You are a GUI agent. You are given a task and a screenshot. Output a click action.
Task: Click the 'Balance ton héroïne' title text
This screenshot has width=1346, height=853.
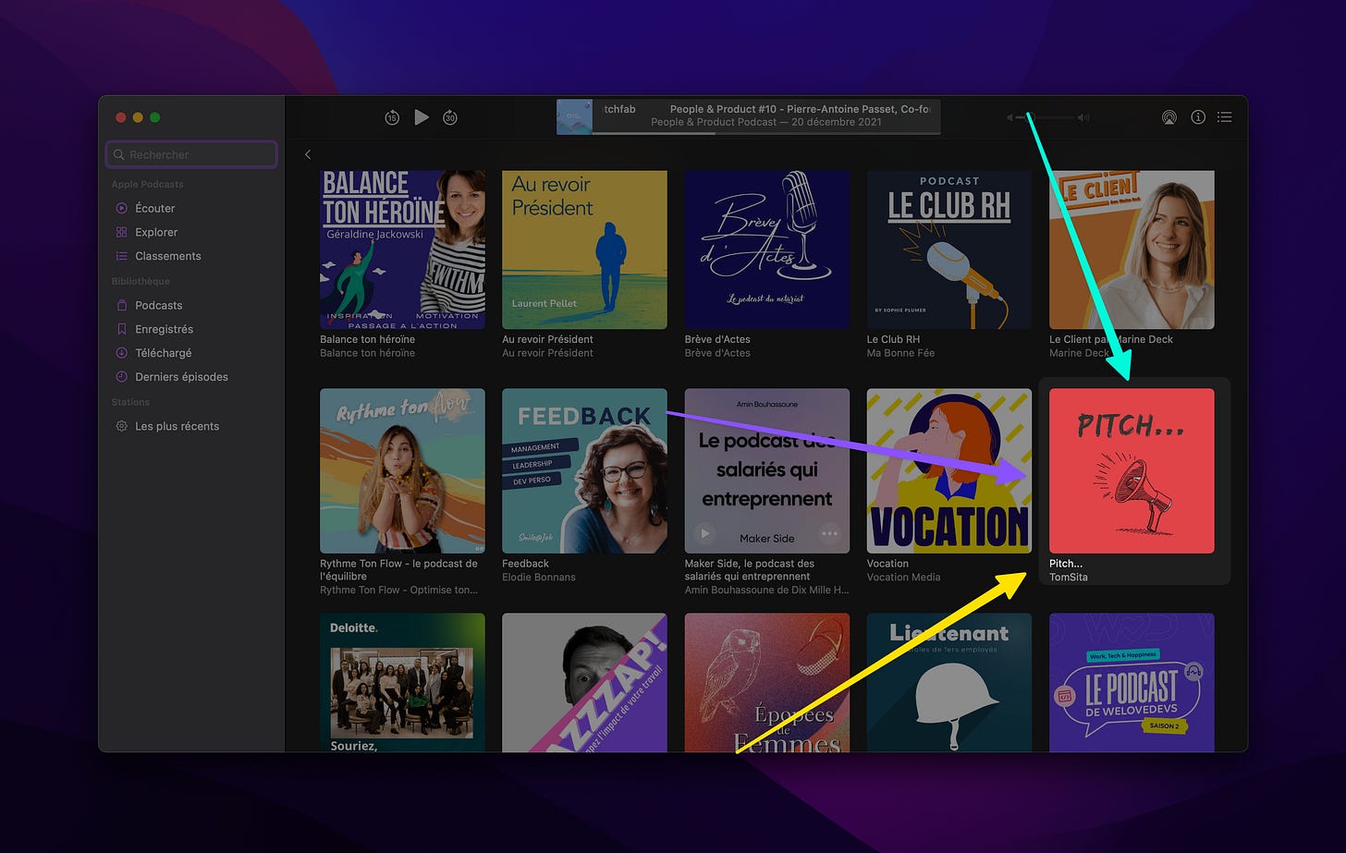click(367, 339)
